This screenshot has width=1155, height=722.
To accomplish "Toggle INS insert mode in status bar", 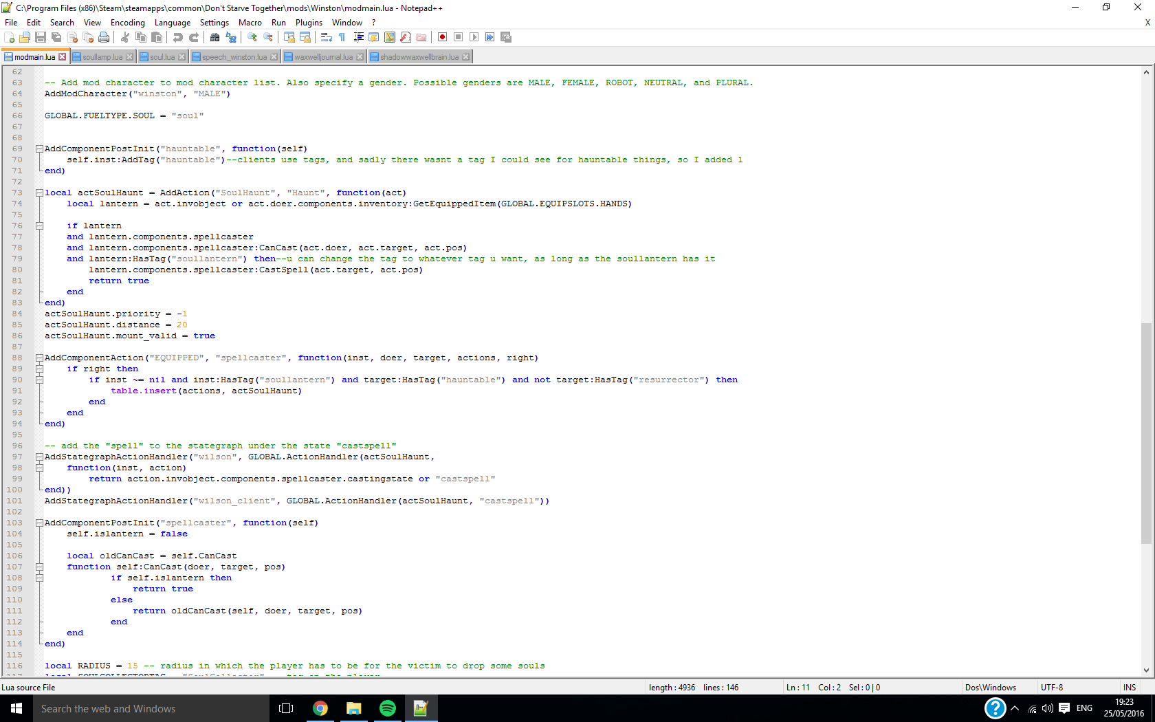I will pos(1129,688).
